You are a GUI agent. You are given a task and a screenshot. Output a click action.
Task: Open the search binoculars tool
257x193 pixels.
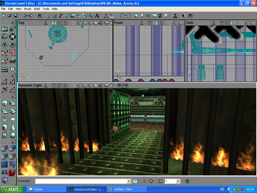click(x=39, y=16)
